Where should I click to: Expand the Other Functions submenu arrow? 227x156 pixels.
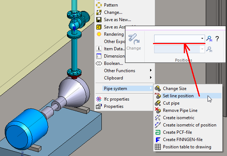(151, 70)
